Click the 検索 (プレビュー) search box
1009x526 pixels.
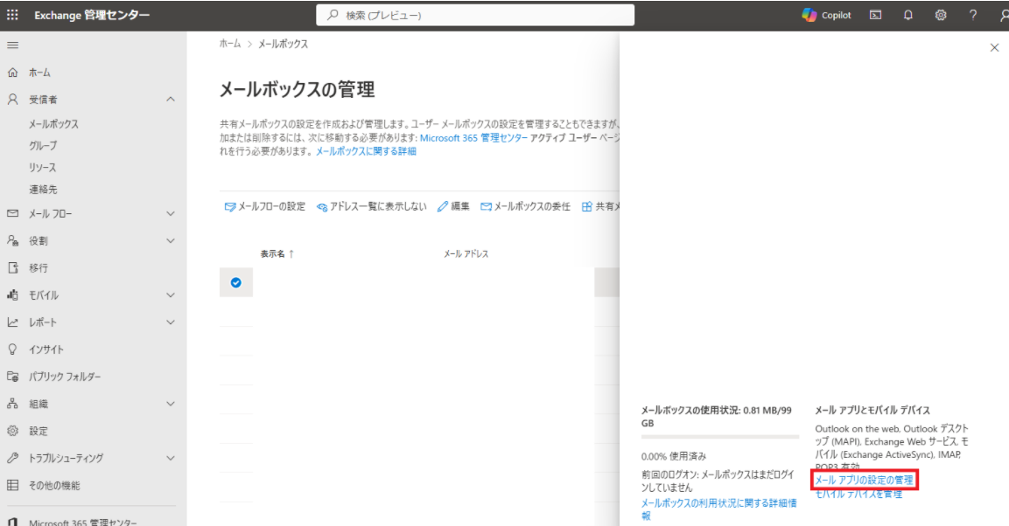pos(475,15)
